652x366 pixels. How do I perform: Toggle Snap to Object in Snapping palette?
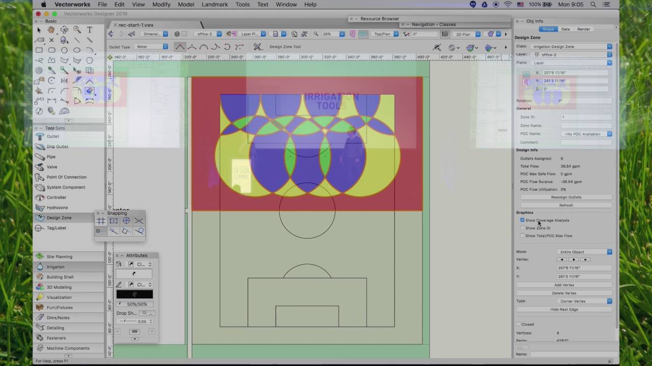[114, 221]
